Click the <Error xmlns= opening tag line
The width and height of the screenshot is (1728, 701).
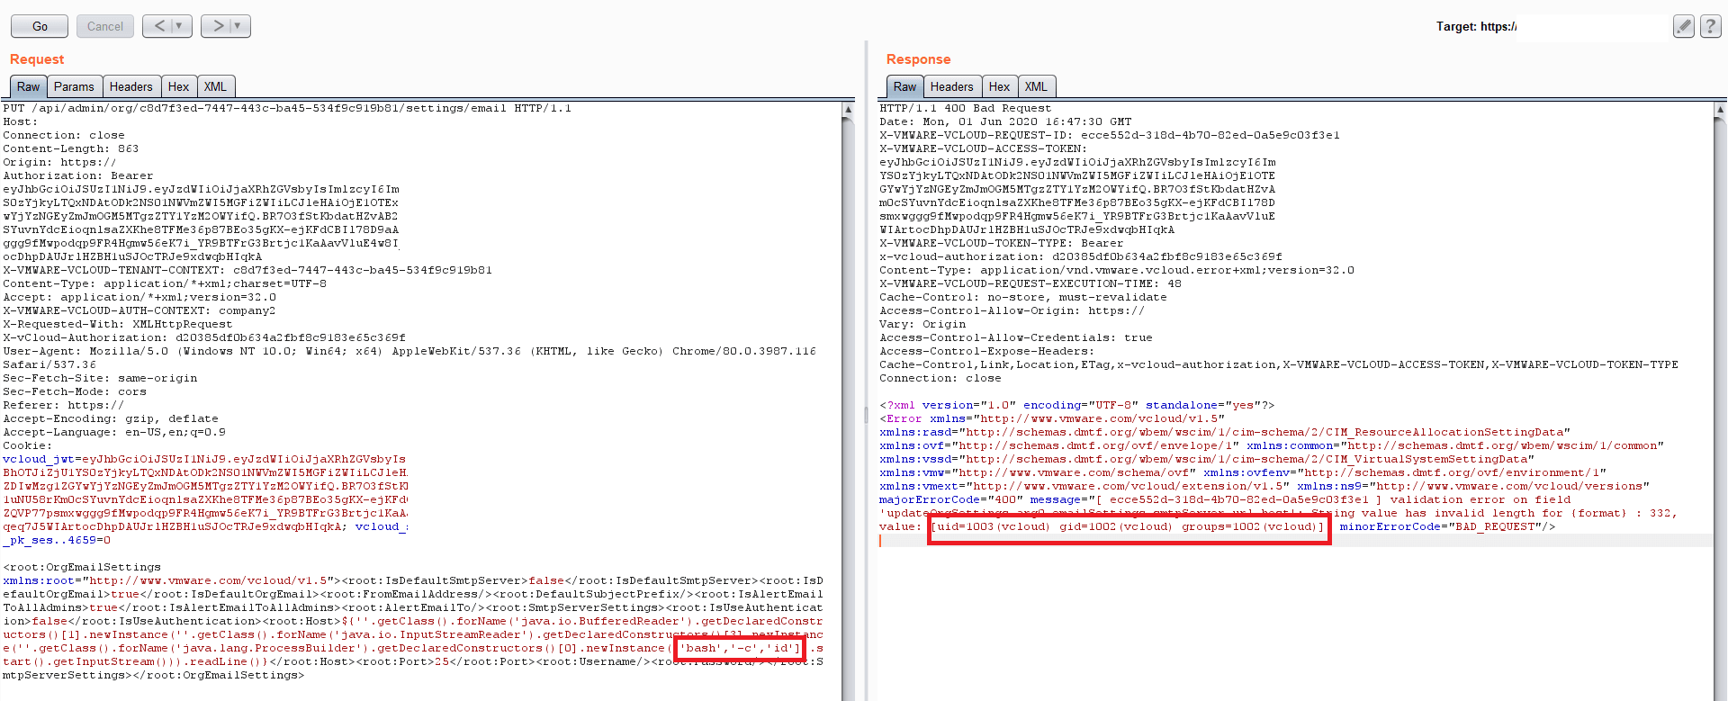point(1052,418)
